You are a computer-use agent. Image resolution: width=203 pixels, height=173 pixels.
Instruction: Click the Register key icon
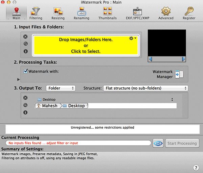pos(189,13)
